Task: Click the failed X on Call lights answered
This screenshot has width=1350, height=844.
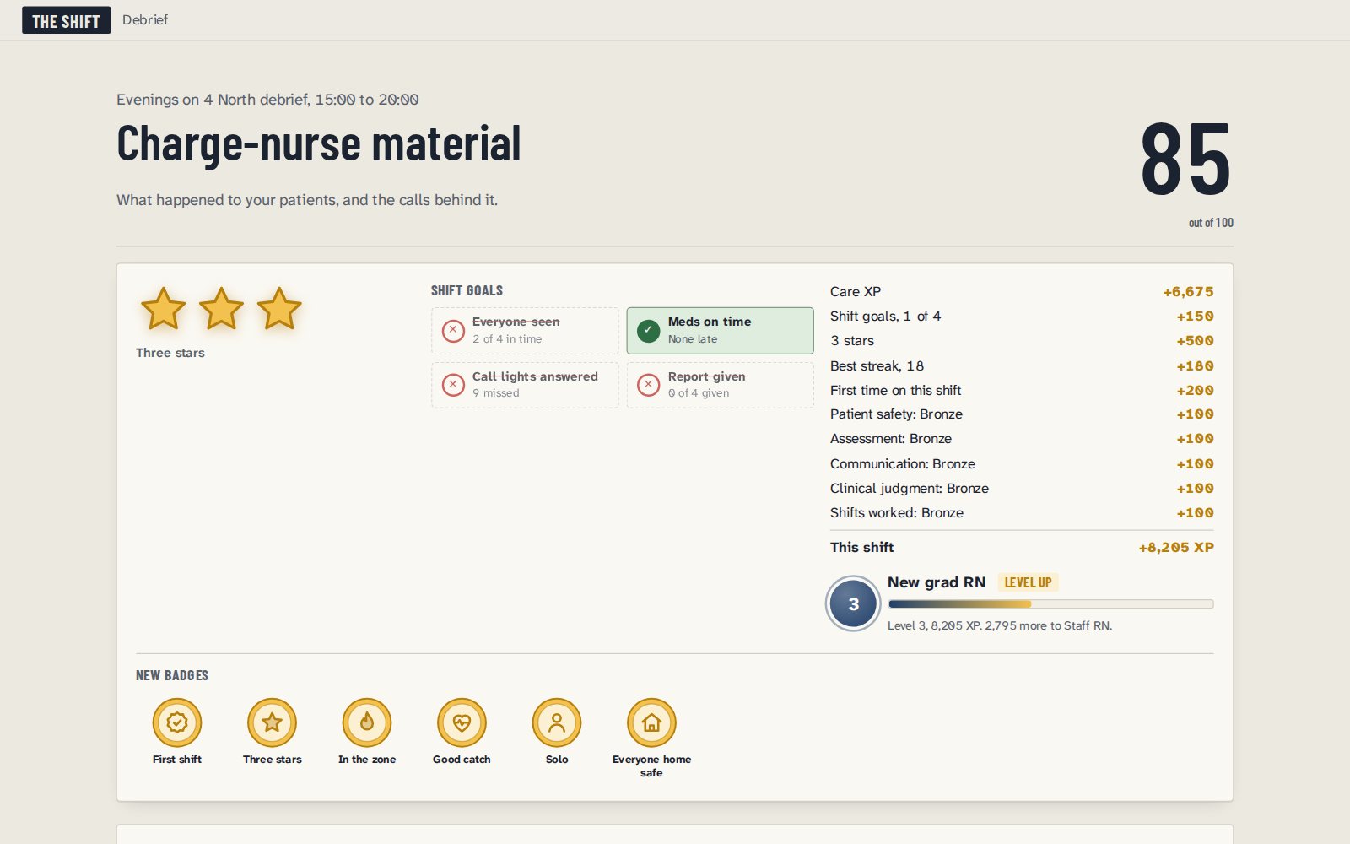Action: tap(453, 385)
